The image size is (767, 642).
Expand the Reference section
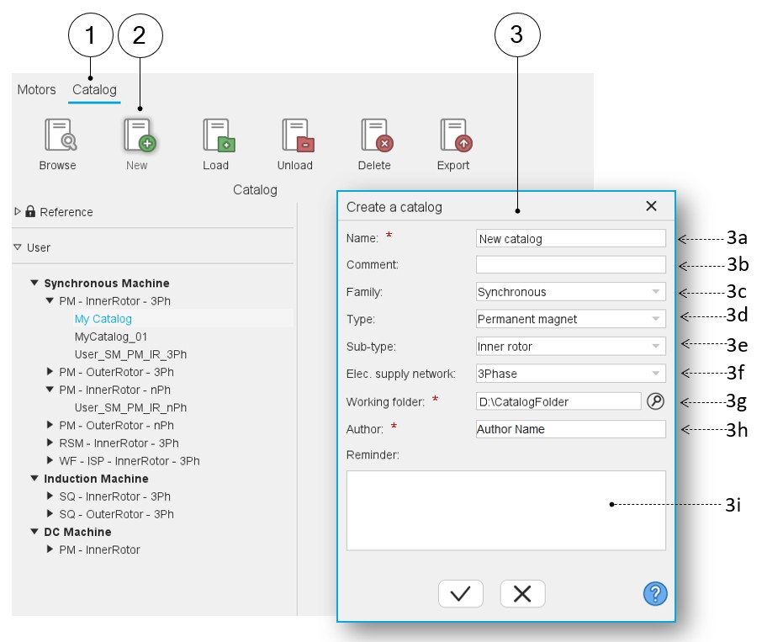[18, 211]
